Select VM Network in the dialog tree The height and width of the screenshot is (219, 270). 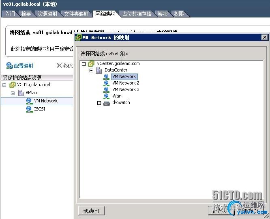124,76
